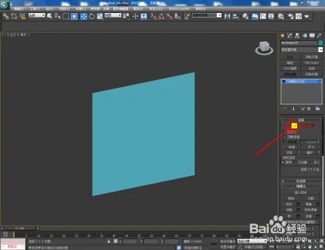Viewport: 325px width, 250px height.
Task: Click the Configure Modifier Sets icon
Action: tap(318, 109)
